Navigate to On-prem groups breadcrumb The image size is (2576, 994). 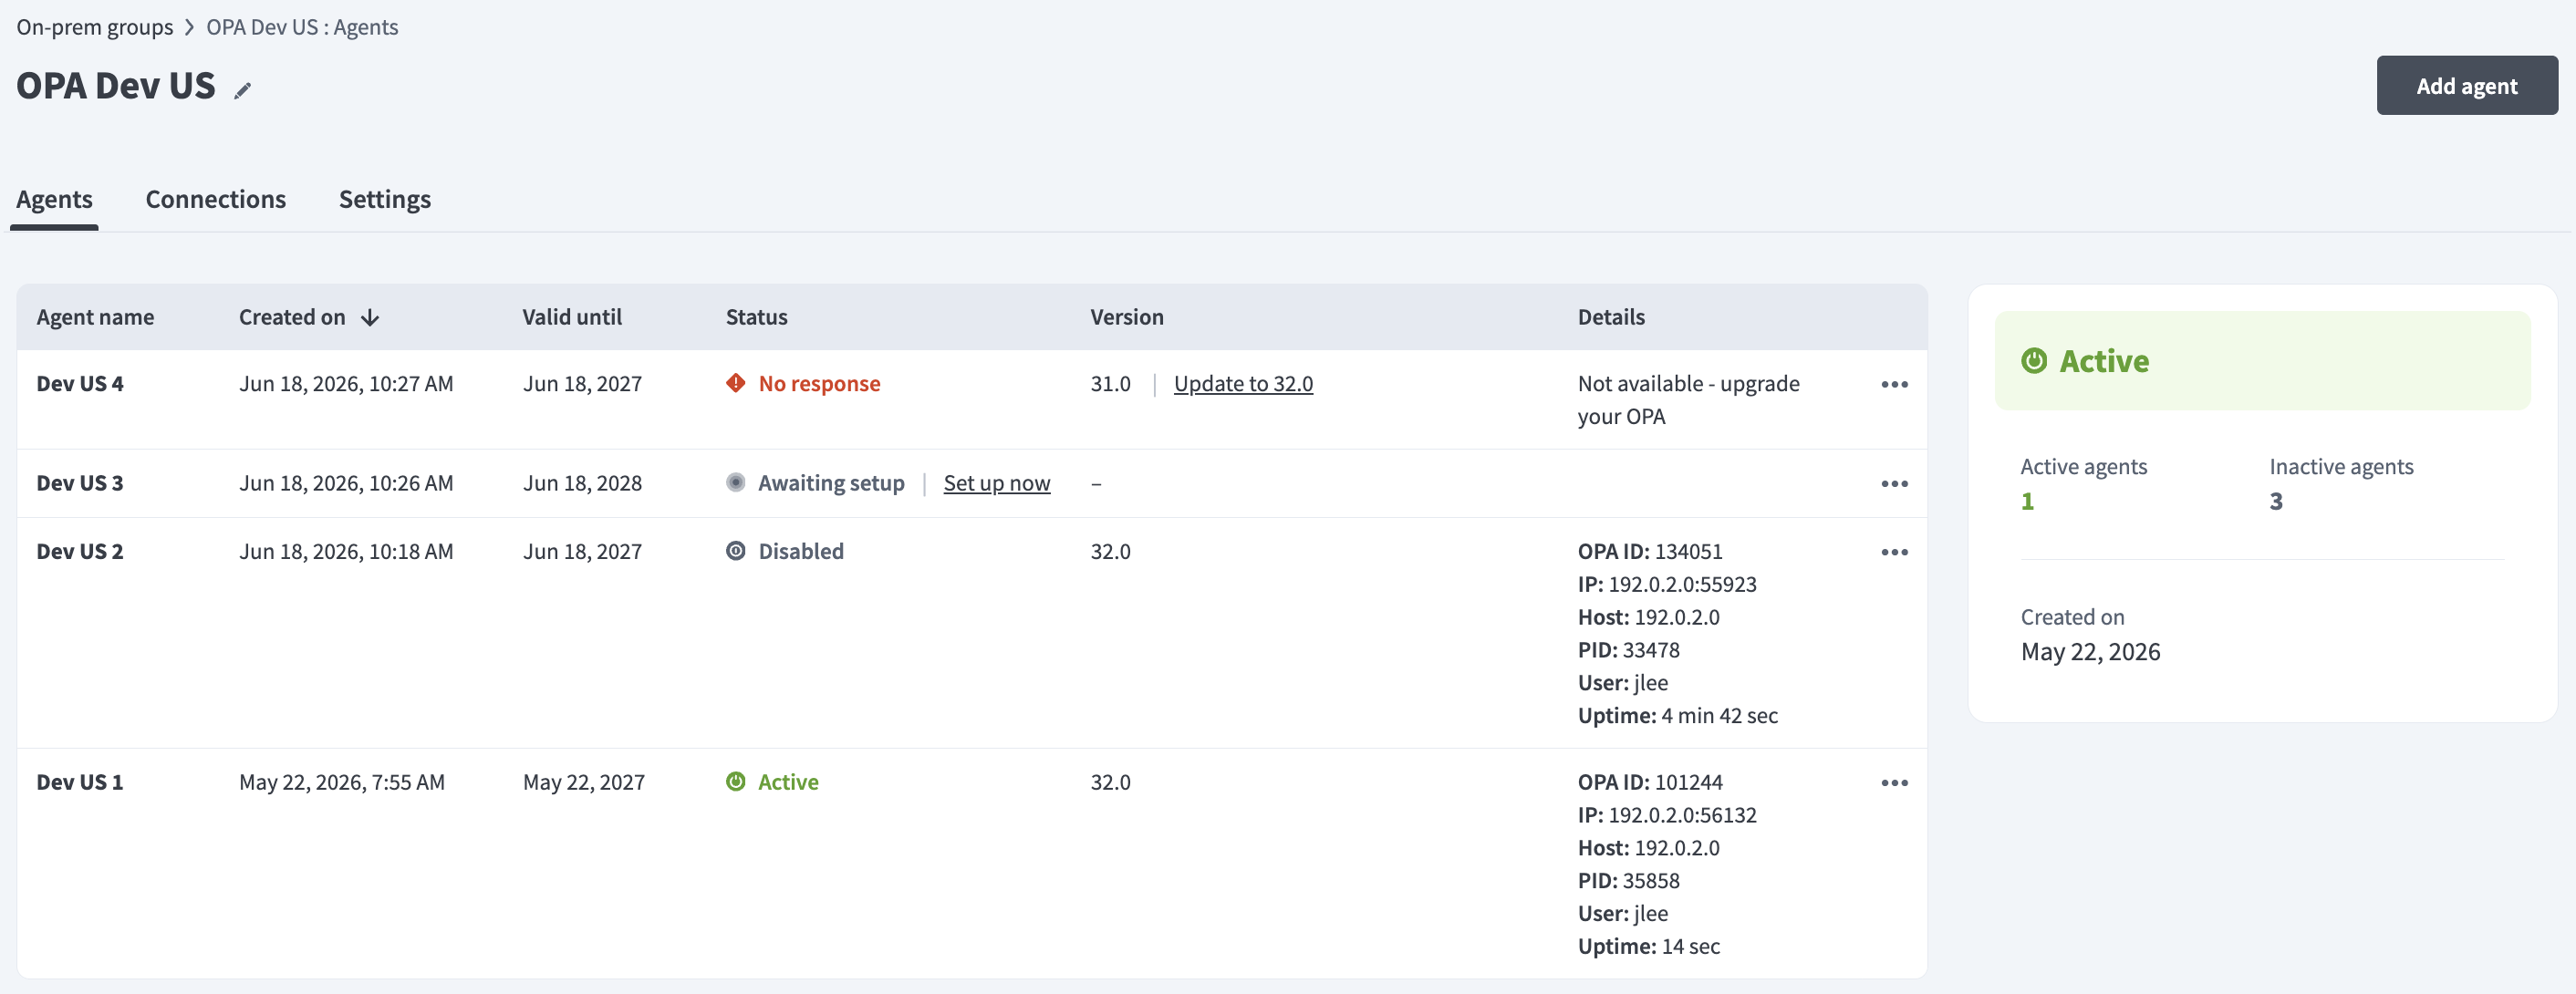point(95,27)
